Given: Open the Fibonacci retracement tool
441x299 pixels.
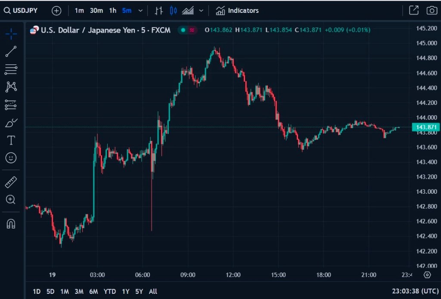Looking at the screenshot, I should coord(11,69).
